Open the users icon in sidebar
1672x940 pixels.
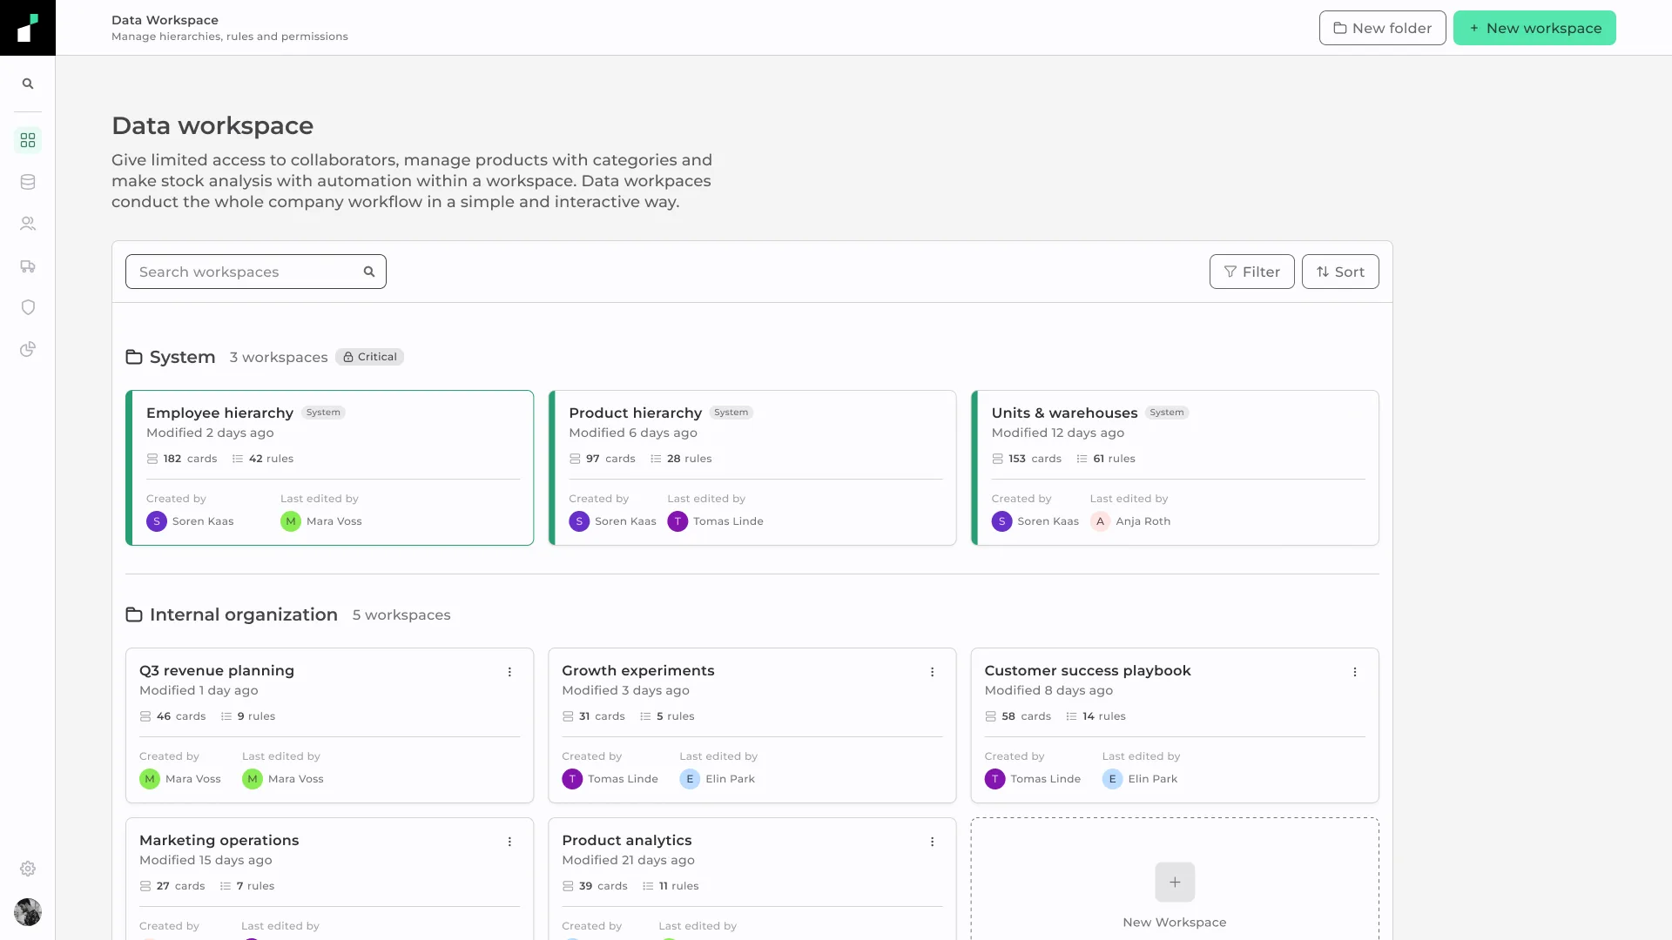pos(28,224)
